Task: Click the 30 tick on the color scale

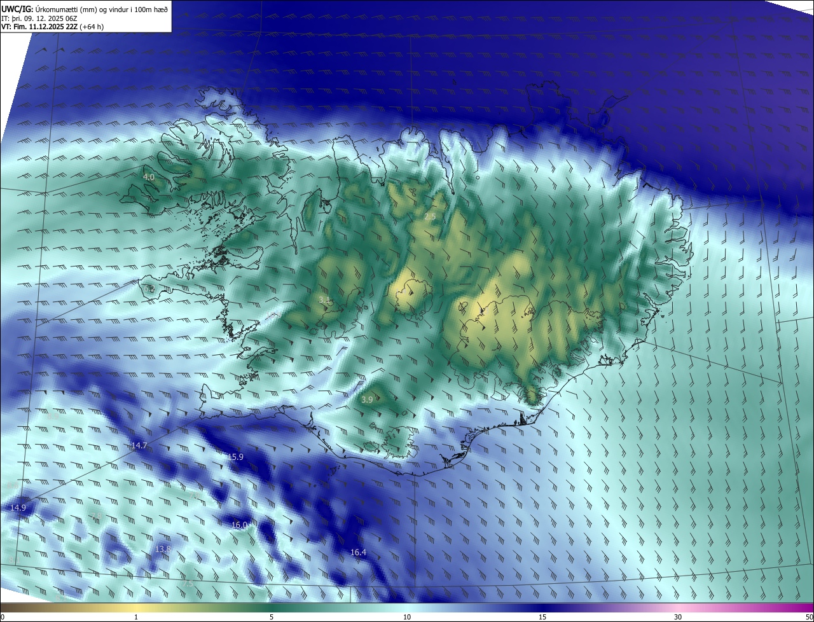Action: coord(678,617)
